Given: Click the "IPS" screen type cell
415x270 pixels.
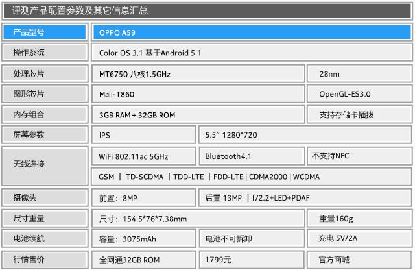Looking at the screenshot, I should pos(144,134).
